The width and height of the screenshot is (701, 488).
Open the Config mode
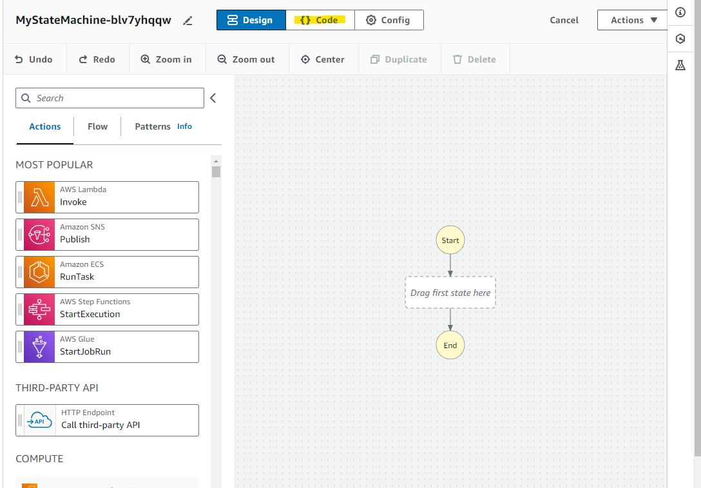pos(389,20)
